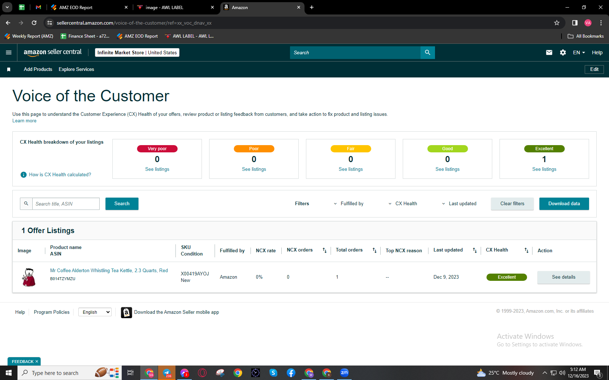Screen dimensions: 609x380
Task: Open the settings gear icon
Action: point(563,52)
